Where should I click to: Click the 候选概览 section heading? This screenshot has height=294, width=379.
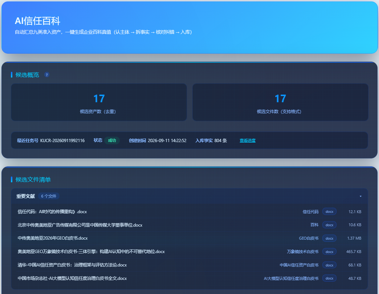[x=27, y=75]
